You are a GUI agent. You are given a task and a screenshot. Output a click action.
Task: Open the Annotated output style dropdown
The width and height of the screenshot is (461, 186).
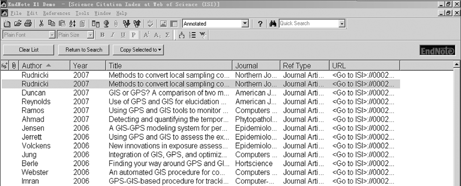click(x=245, y=24)
